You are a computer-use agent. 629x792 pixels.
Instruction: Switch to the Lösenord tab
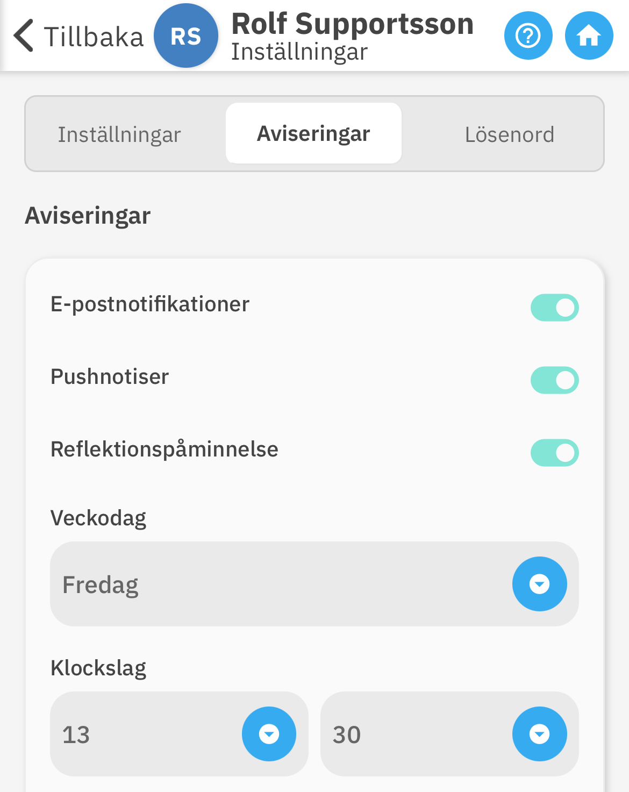[x=509, y=134]
